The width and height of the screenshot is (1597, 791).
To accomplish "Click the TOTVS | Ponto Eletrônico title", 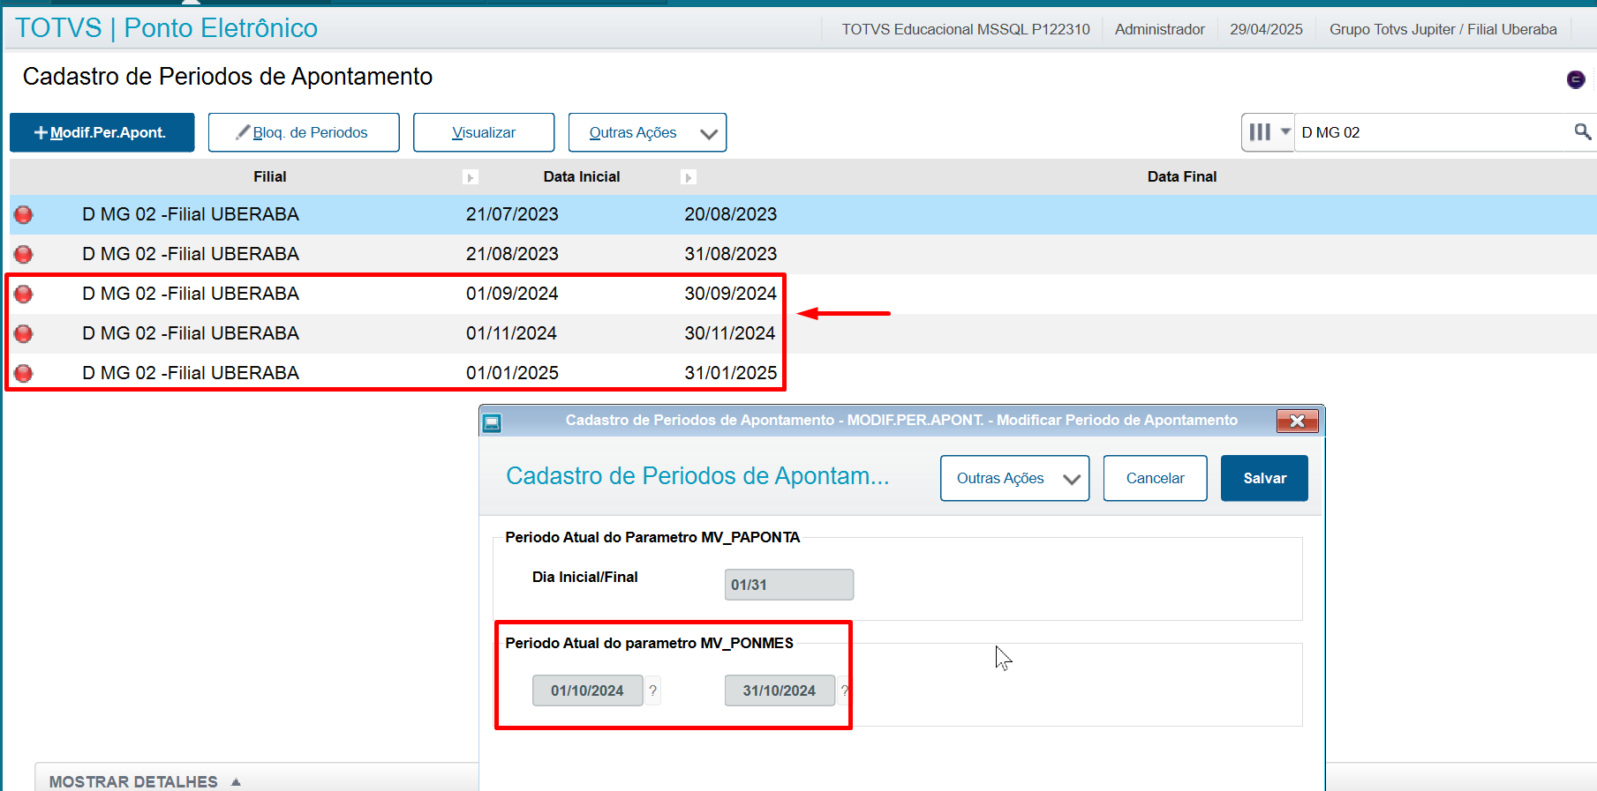I will point(167,28).
